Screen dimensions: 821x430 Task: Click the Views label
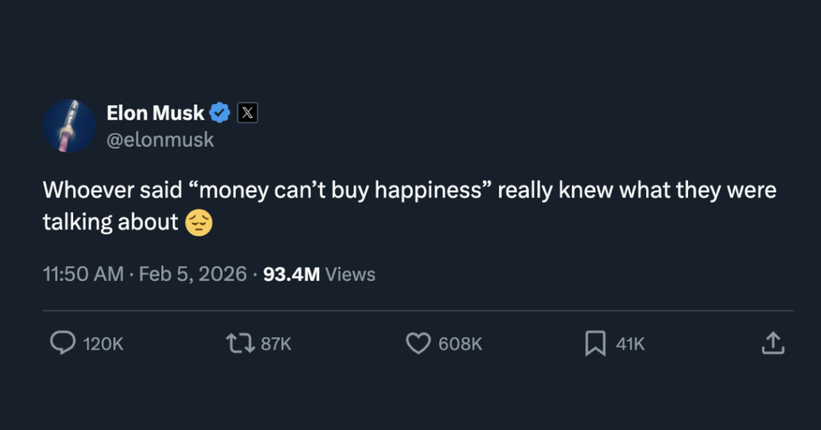(x=350, y=274)
